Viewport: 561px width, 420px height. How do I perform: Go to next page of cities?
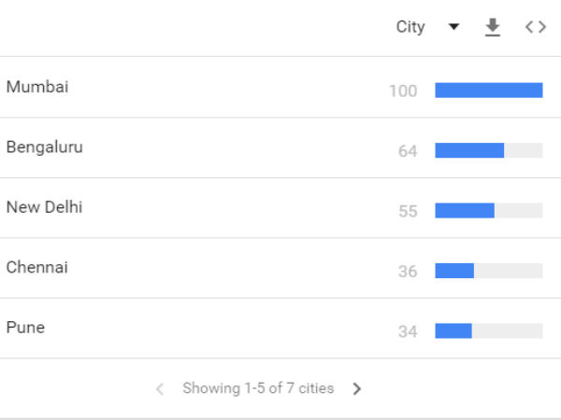[356, 389]
